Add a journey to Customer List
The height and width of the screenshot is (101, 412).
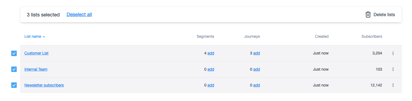[256, 53]
